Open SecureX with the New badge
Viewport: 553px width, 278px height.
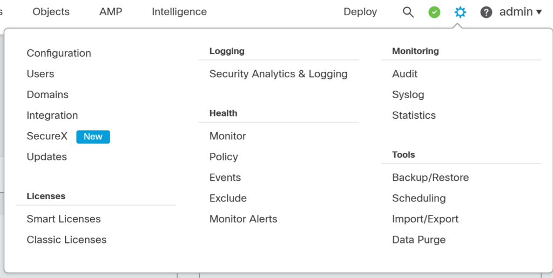47,137
